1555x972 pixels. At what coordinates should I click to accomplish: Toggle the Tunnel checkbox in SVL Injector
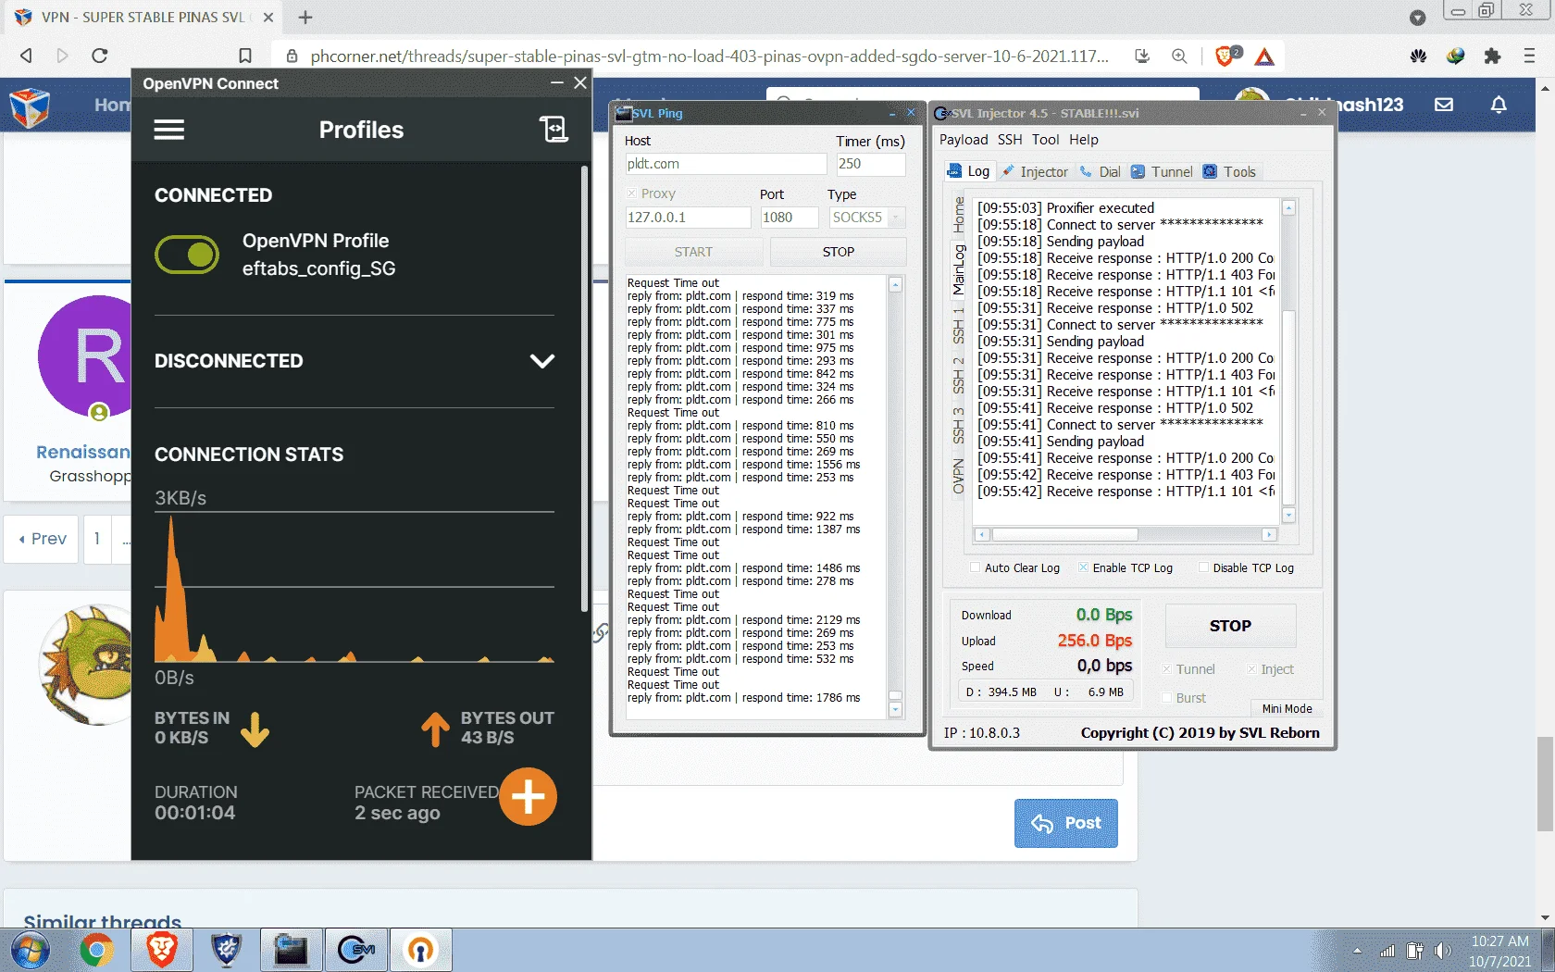coord(1167,669)
